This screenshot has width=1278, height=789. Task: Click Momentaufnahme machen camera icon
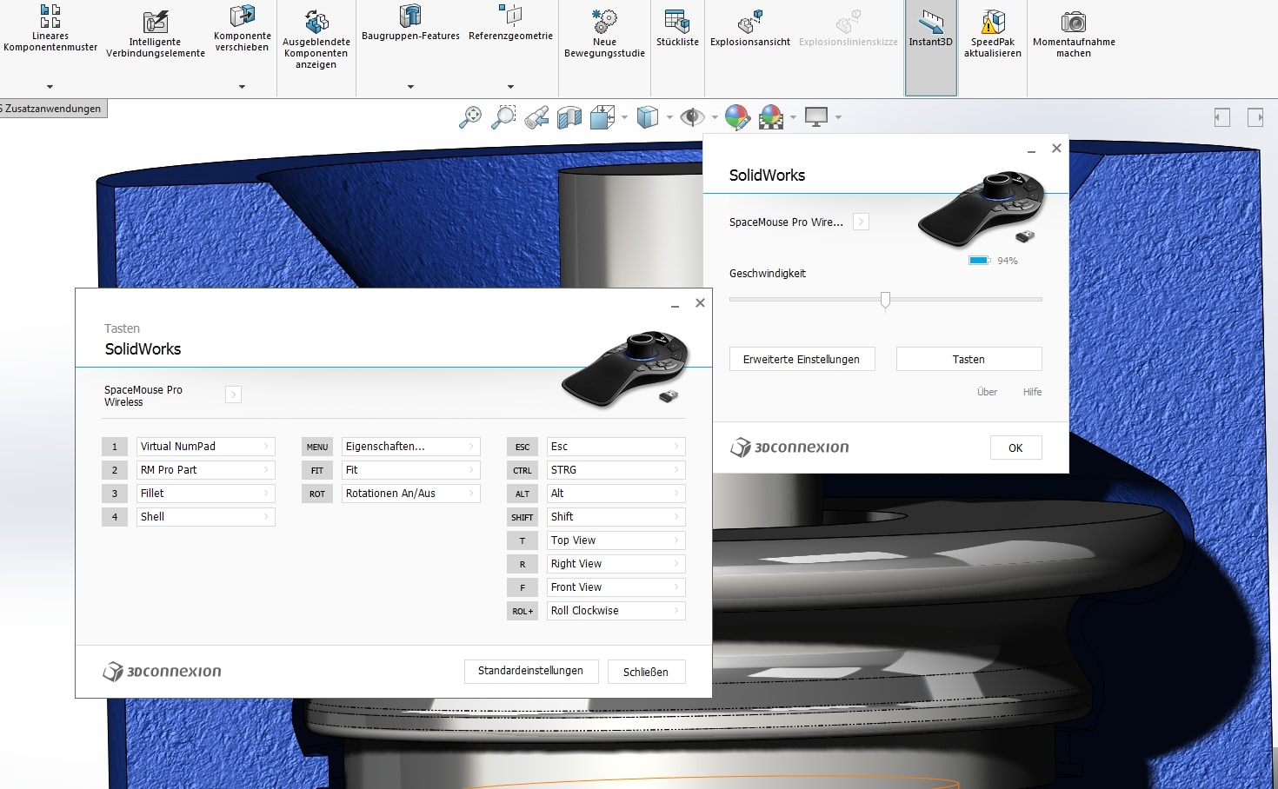pyautogui.click(x=1074, y=22)
